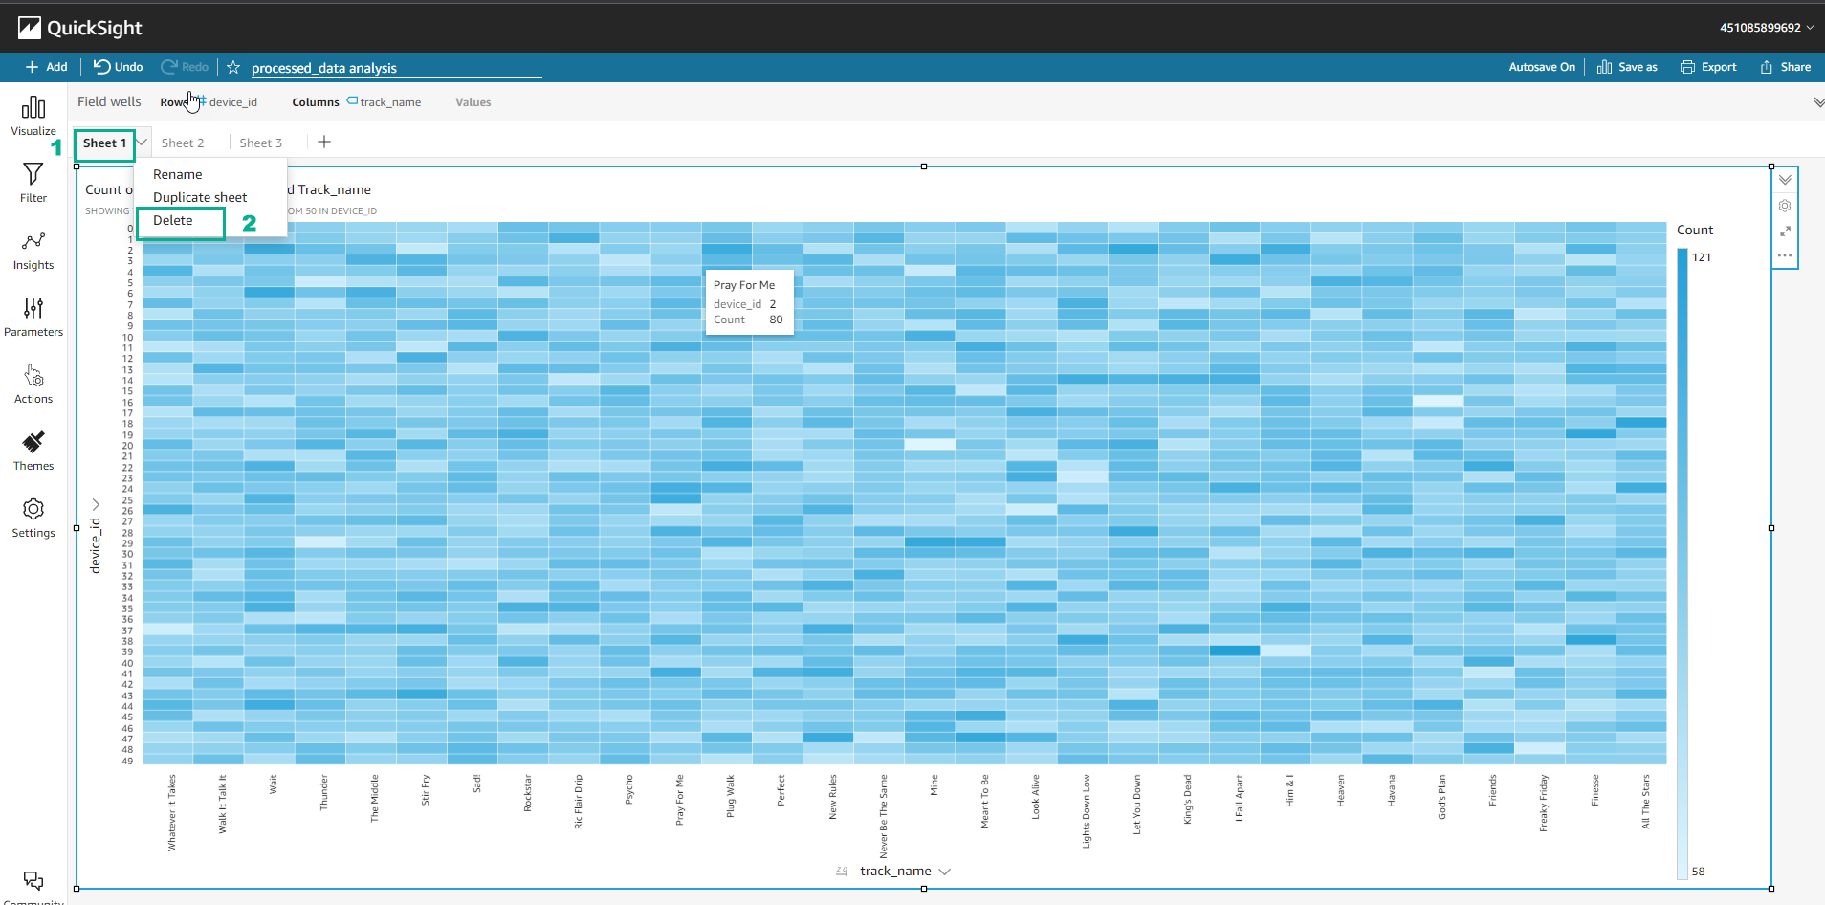Open the Filter panel
Viewport: 1825px width, 905px height.
33,183
